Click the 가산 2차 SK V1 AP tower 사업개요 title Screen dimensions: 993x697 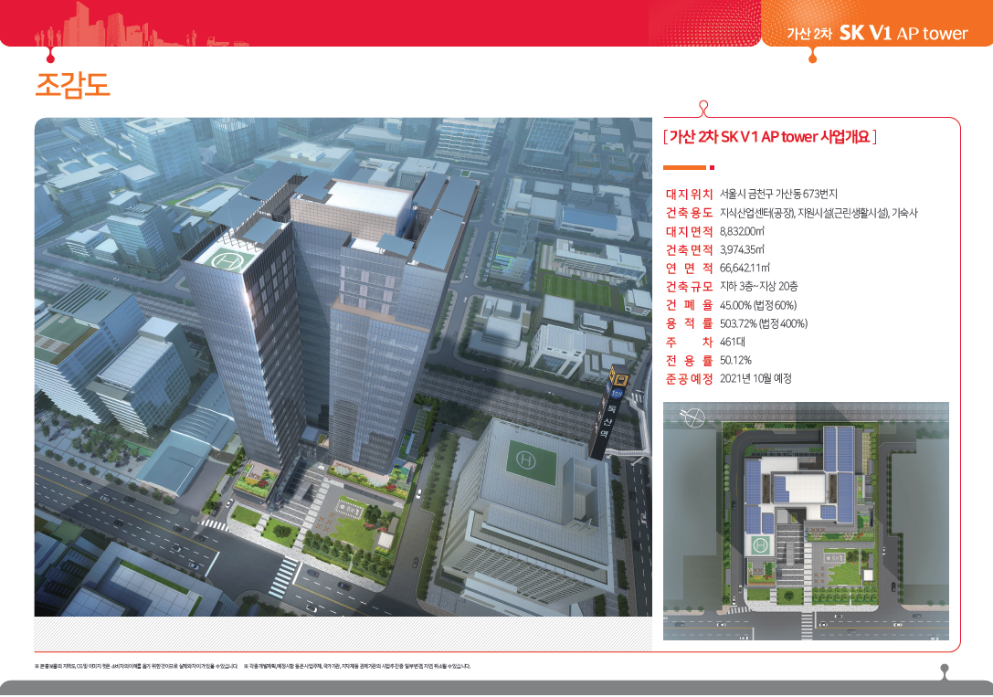pyautogui.click(x=769, y=137)
